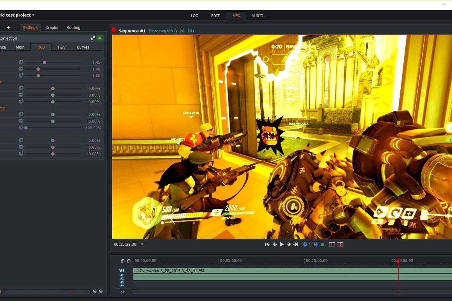Switch to the EDIT workspace tab

215,16
